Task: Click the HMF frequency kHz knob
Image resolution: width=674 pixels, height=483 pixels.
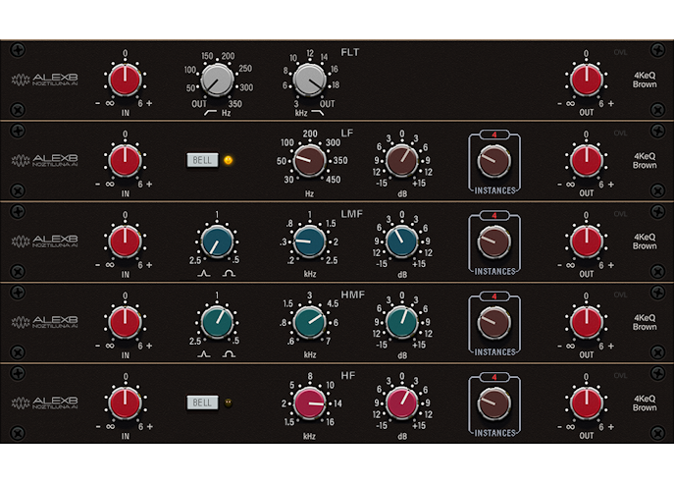Action: 308,321
